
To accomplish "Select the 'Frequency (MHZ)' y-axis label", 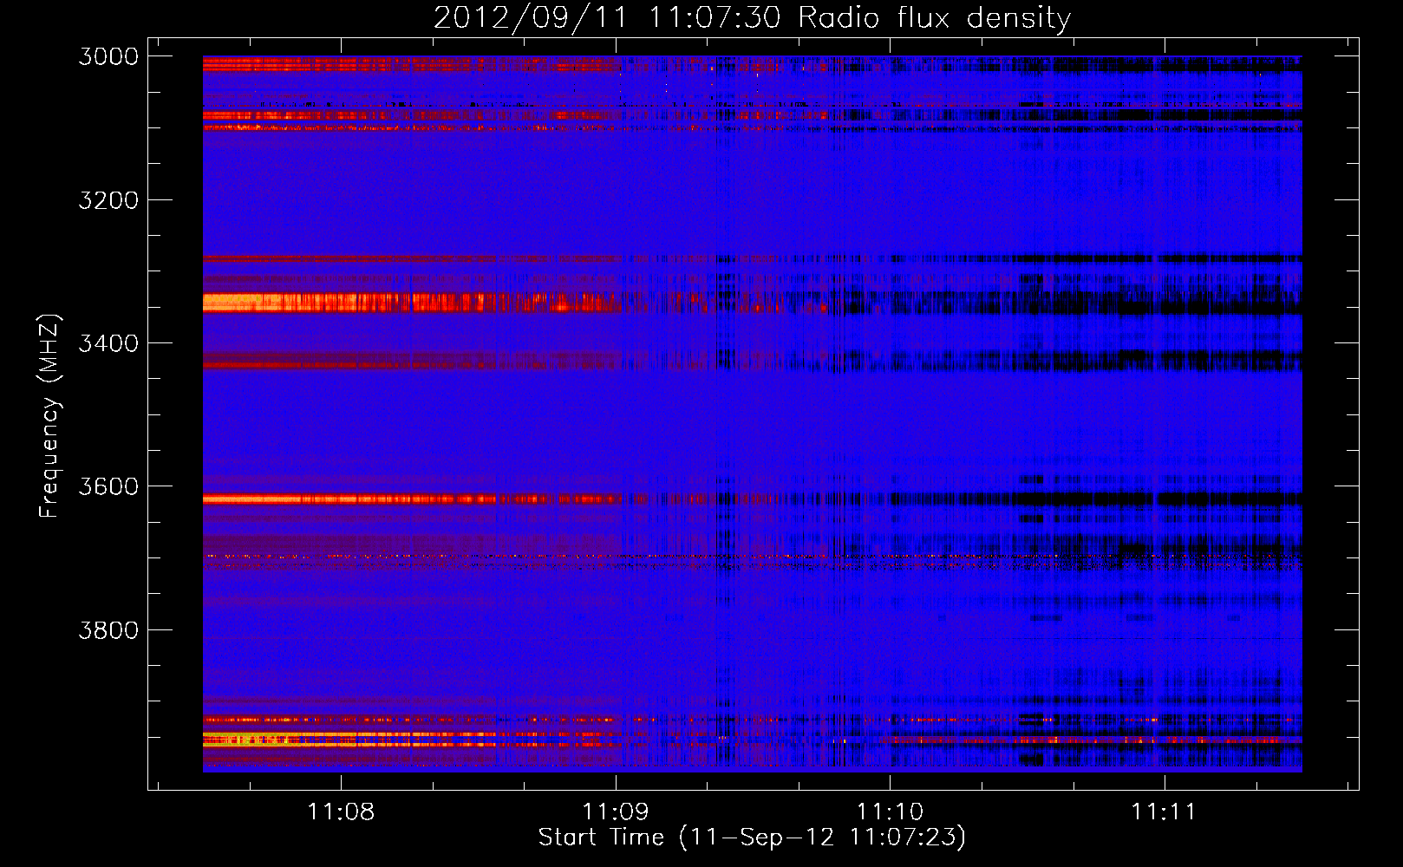I will [x=49, y=416].
